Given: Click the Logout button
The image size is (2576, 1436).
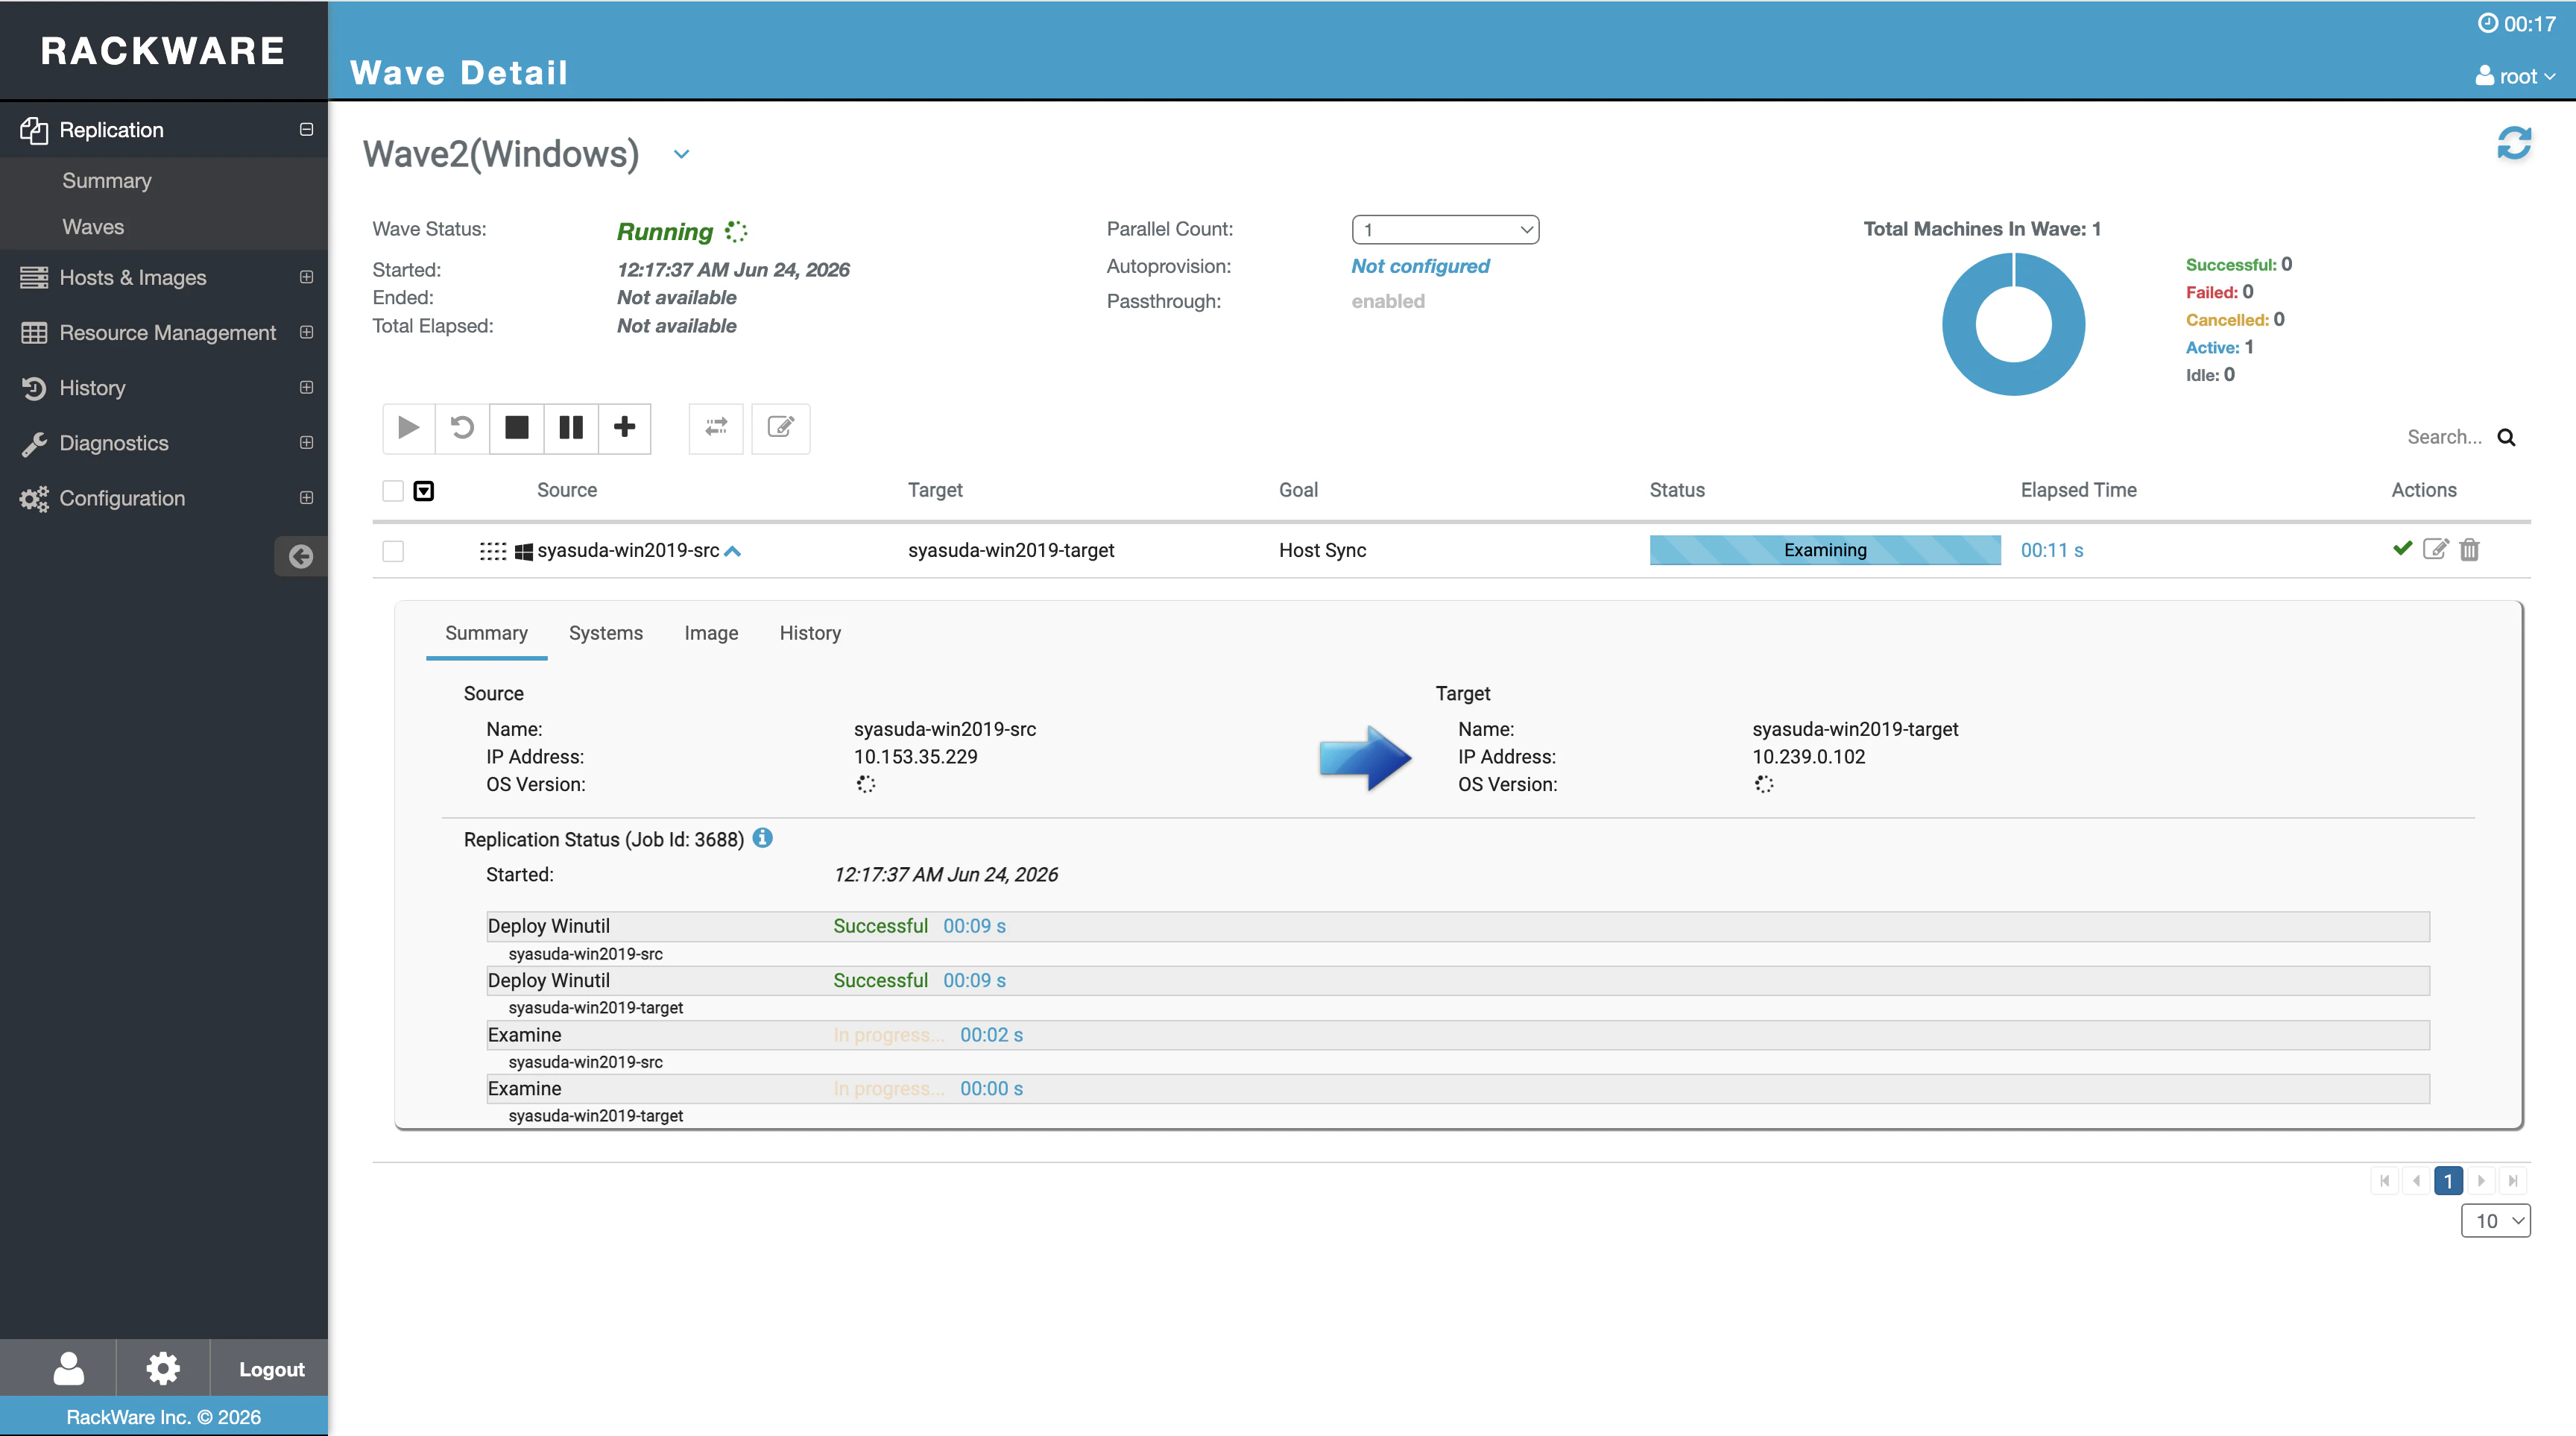Looking at the screenshot, I should tap(271, 1369).
